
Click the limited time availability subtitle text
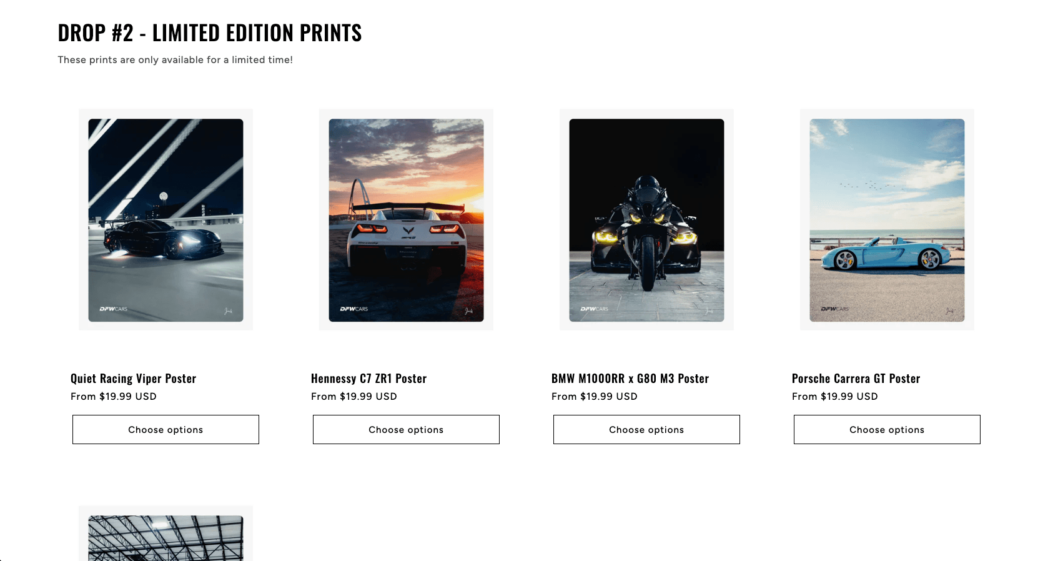coord(175,59)
